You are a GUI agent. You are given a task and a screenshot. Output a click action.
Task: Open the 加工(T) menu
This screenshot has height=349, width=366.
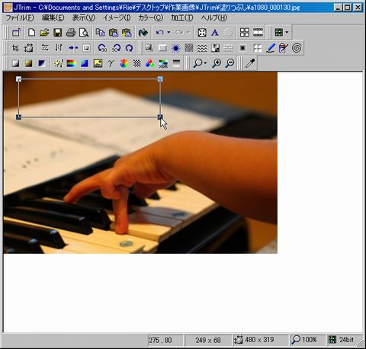(182, 18)
